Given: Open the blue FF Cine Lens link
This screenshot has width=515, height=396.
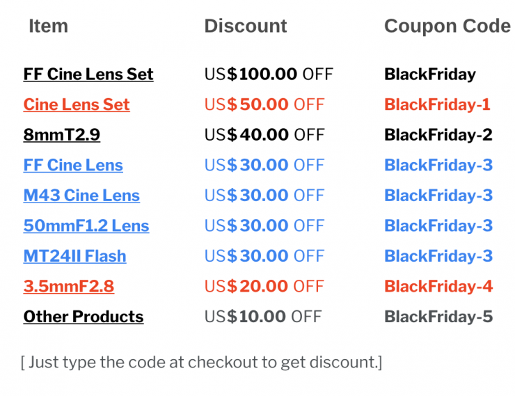Looking at the screenshot, I should click(73, 166).
